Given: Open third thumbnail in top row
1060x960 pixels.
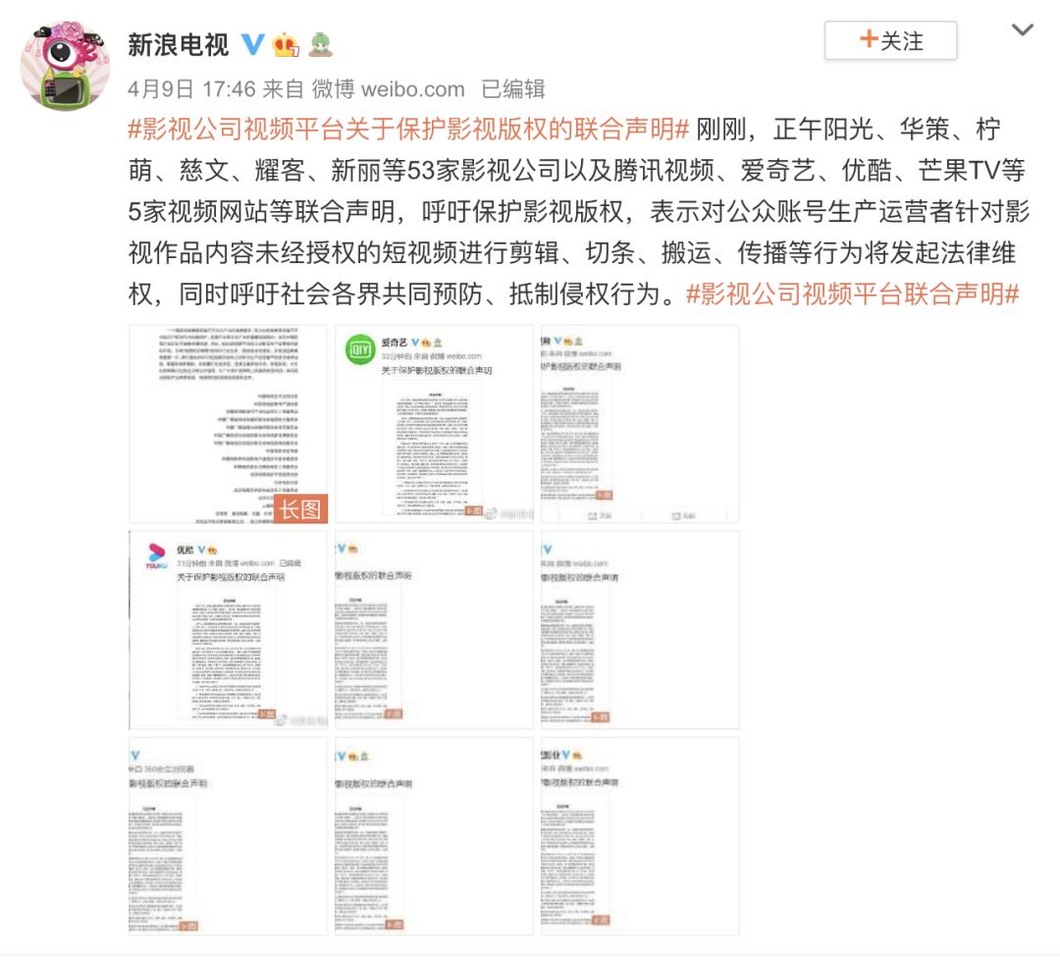Looking at the screenshot, I should coord(640,424).
